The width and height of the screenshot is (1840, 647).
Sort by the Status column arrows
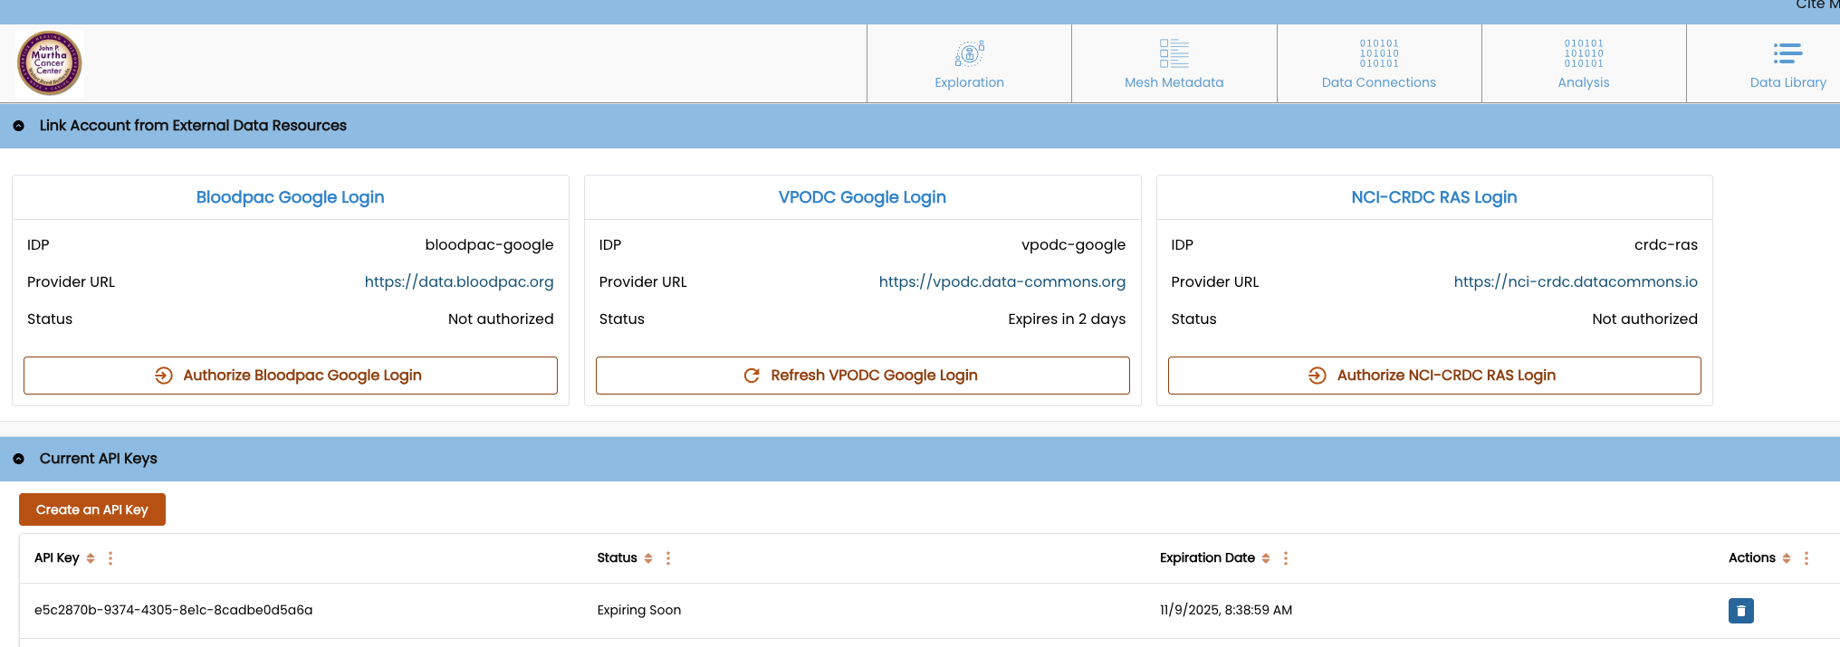tap(648, 558)
